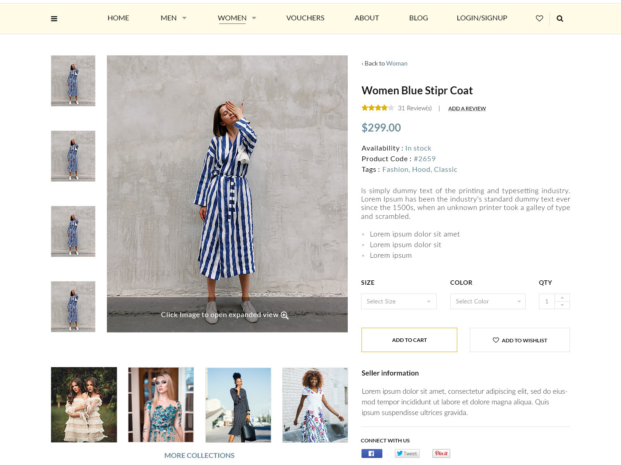Click the In stock availability text

point(418,148)
